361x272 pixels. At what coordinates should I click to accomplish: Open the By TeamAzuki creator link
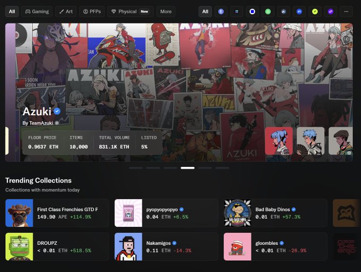click(38, 123)
